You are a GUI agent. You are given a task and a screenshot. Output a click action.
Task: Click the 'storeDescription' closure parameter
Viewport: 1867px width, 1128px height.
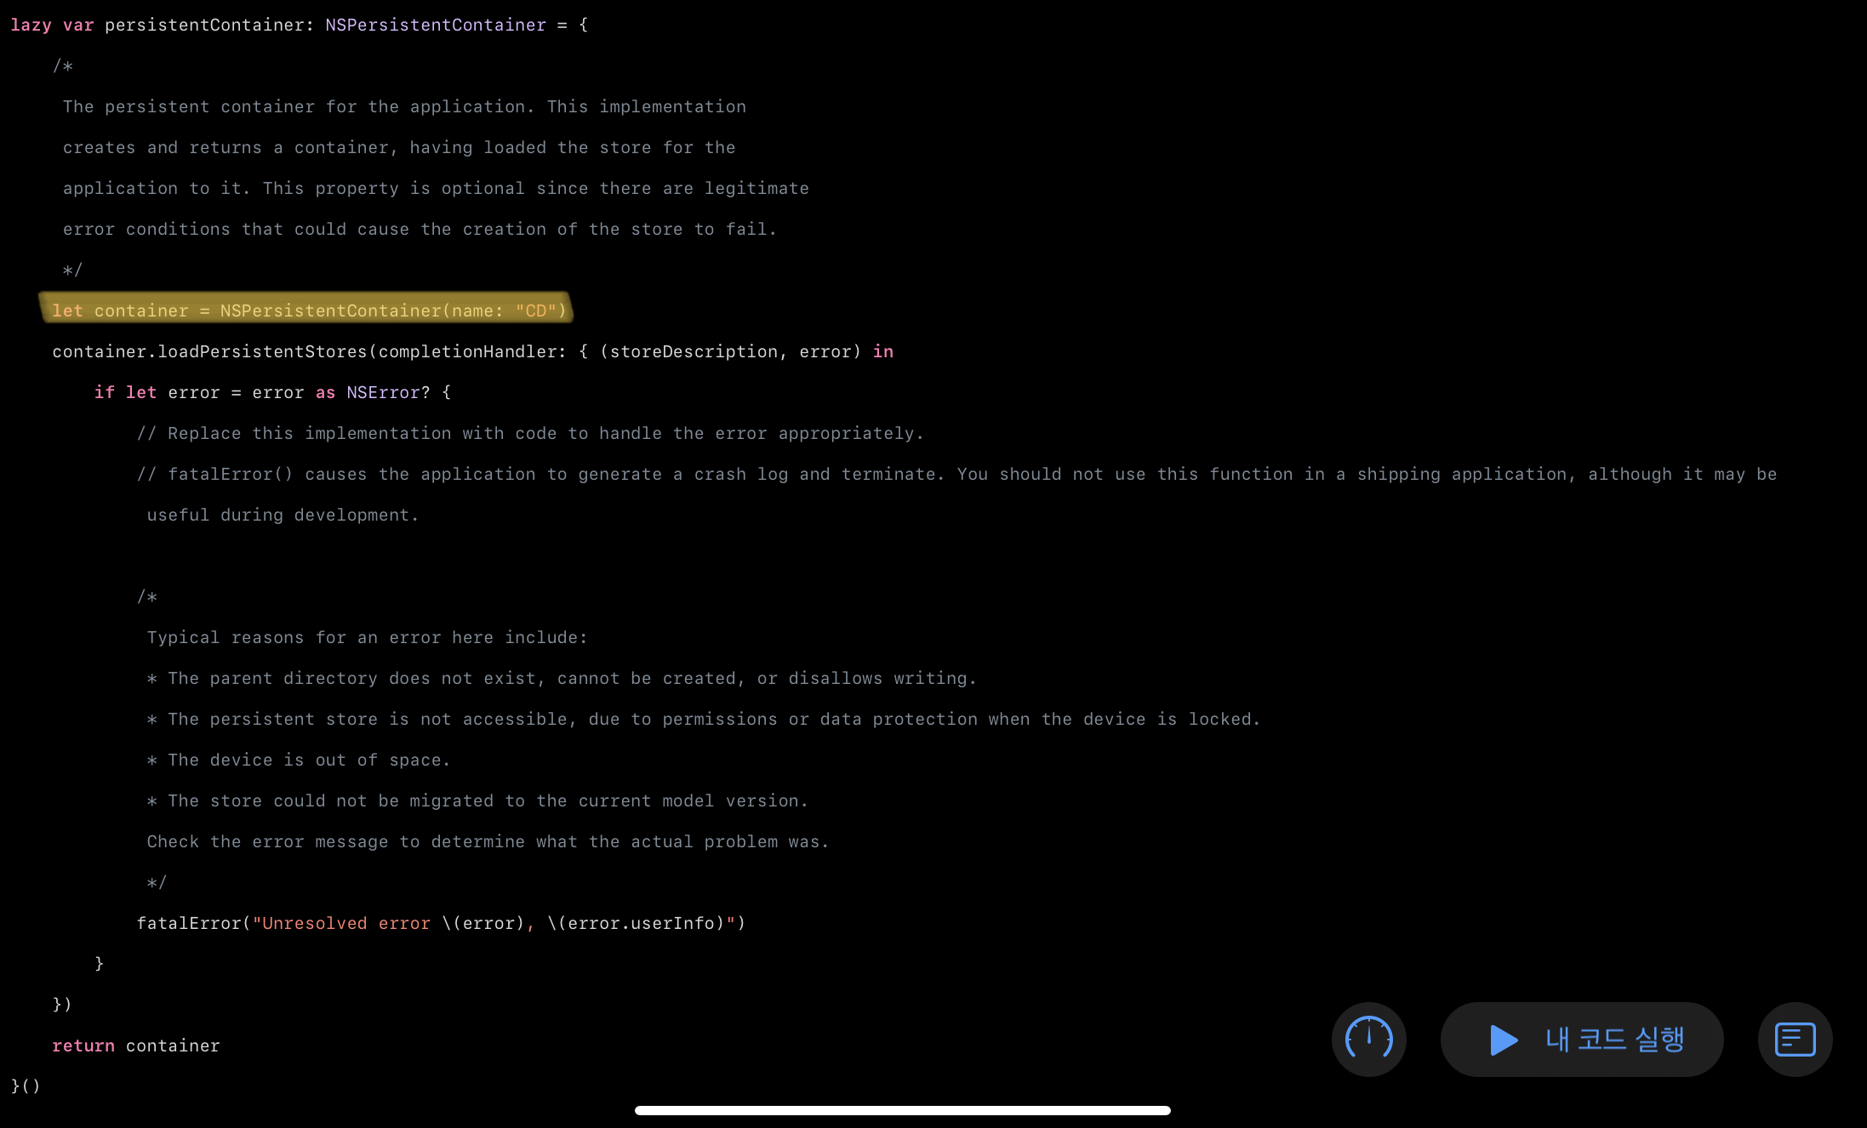693,351
